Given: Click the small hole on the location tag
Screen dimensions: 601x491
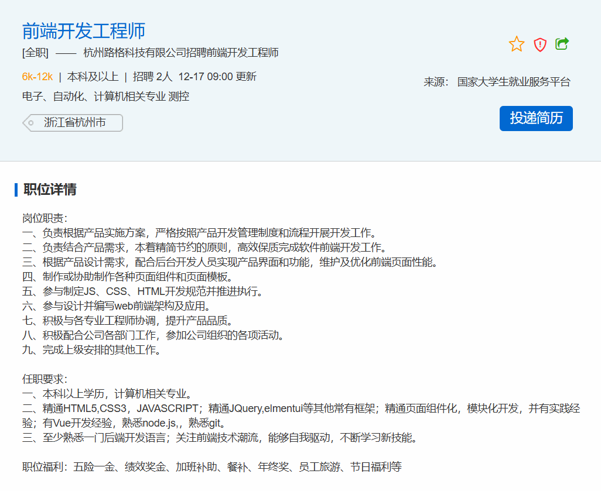Looking at the screenshot, I should pyautogui.click(x=31, y=123).
